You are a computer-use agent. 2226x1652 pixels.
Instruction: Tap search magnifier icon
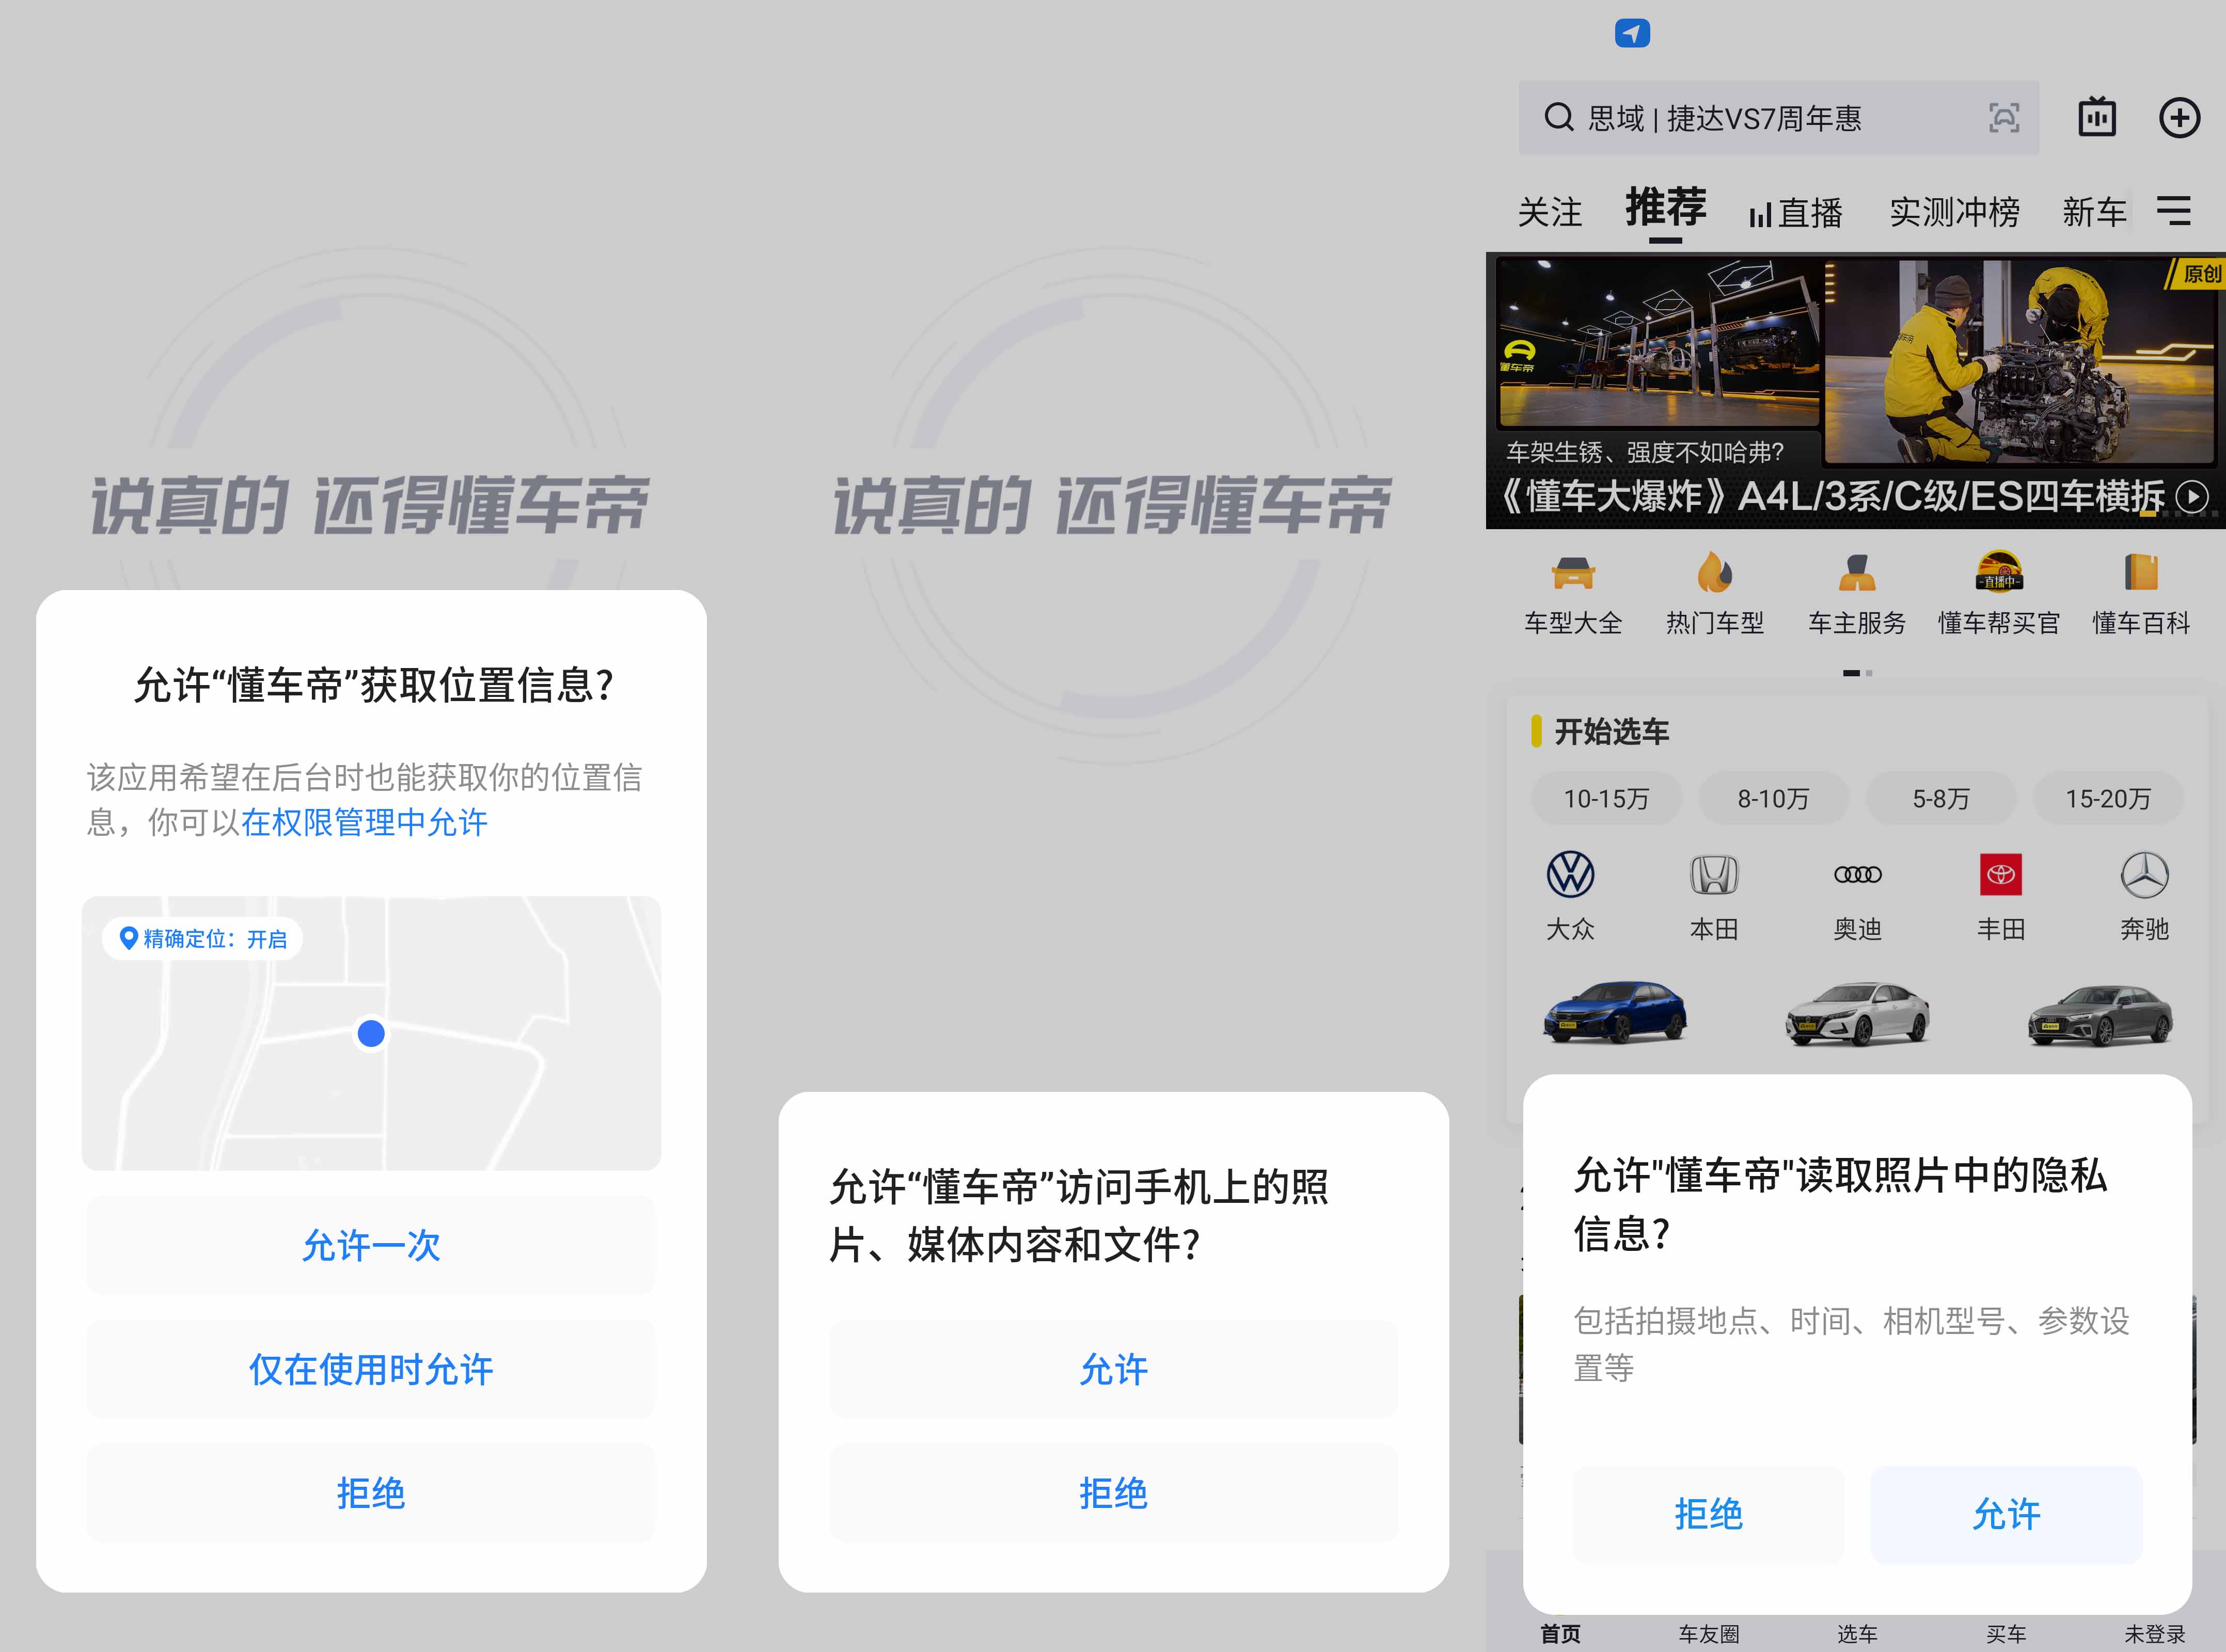pos(1559,118)
